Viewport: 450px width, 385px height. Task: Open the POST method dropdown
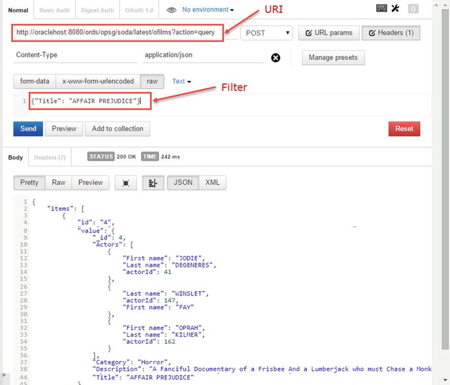click(267, 33)
